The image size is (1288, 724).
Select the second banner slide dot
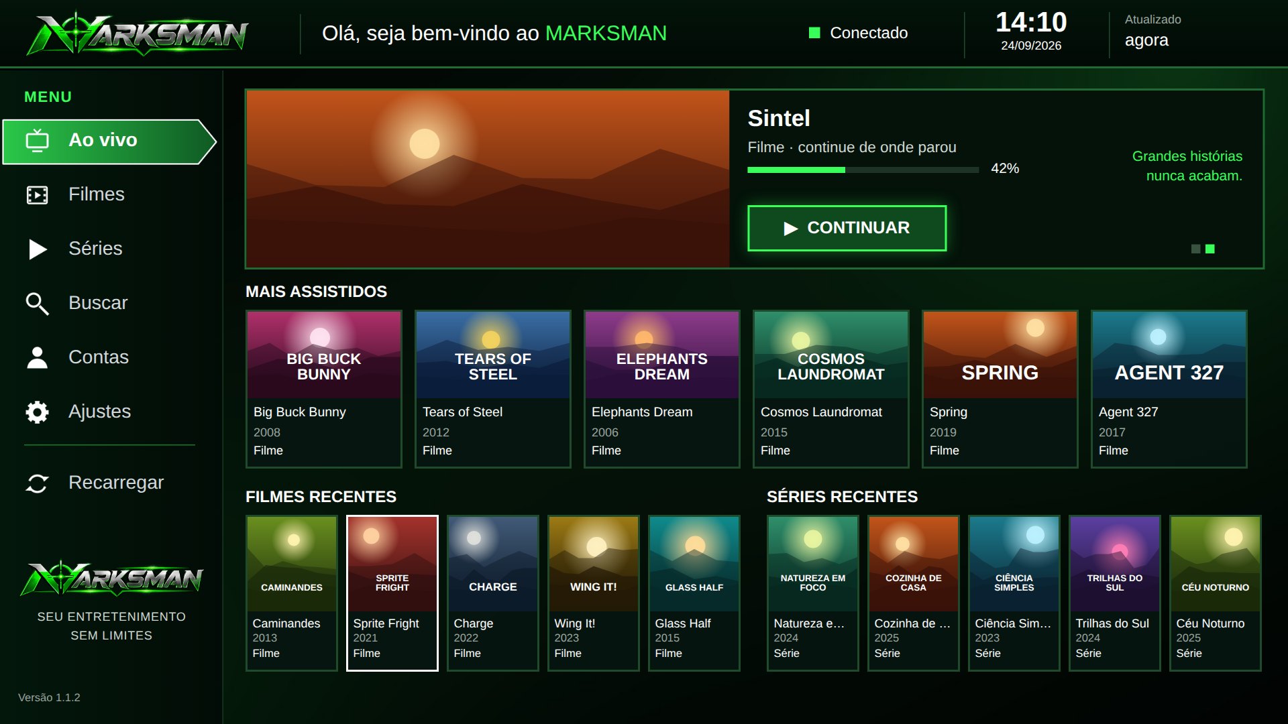(1210, 249)
